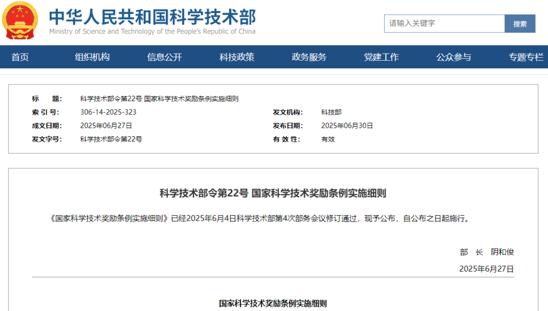Open the 党建工作 menu item
Viewport: 548px width, 311px height.
pyautogui.click(x=381, y=57)
